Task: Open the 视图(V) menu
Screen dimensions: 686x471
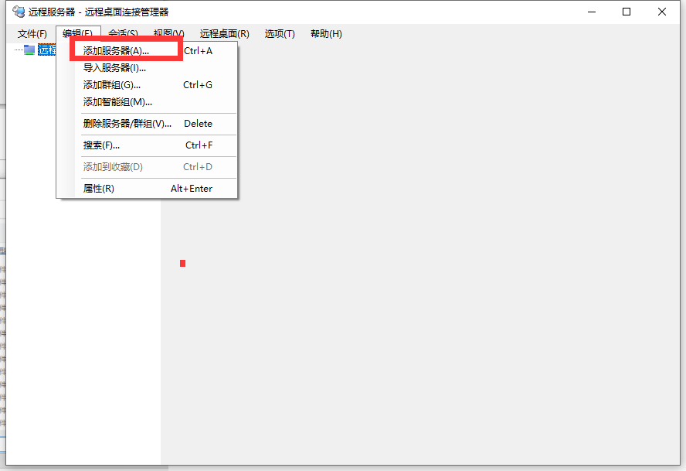Action: 168,33
